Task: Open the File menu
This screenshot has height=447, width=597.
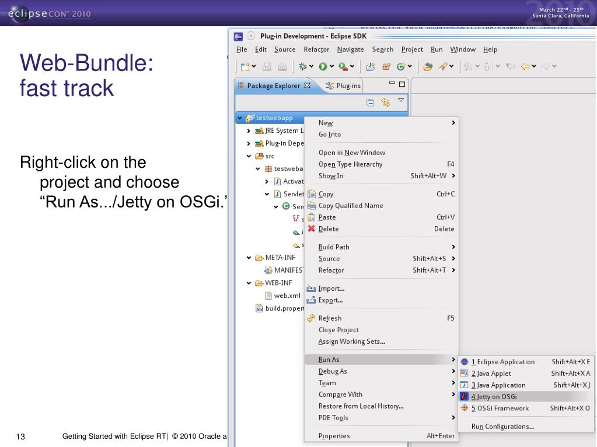Action: (242, 50)
